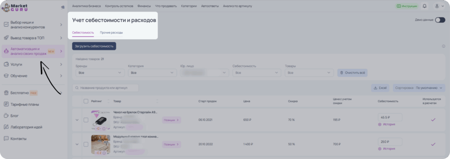Expand Услуги sidebar section
450x159 pixels.
(x=33, y=65)
